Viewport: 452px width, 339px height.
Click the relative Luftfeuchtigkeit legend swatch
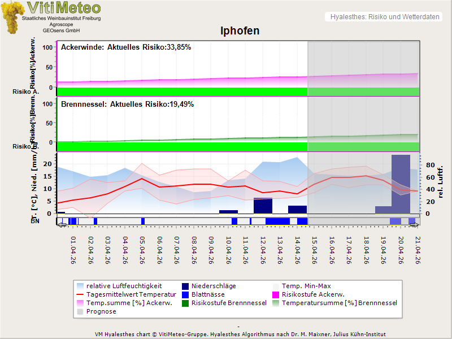pyautogui.click(x=80, y=286)
